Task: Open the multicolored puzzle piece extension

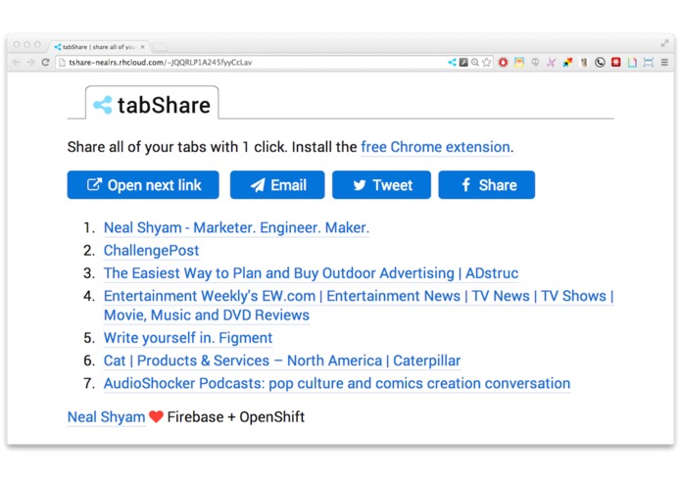Action: point(567,63)
